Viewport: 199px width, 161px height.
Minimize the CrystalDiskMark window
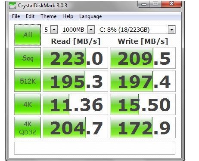144,4
